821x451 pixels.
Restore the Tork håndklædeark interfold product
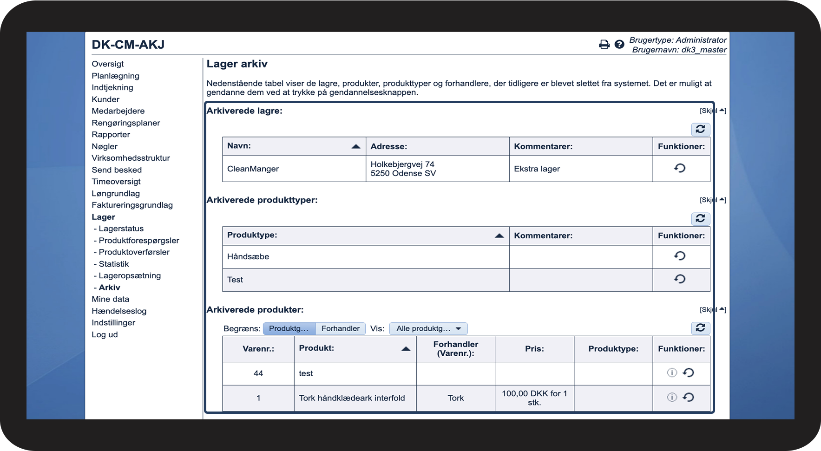[x=689, y=397]
